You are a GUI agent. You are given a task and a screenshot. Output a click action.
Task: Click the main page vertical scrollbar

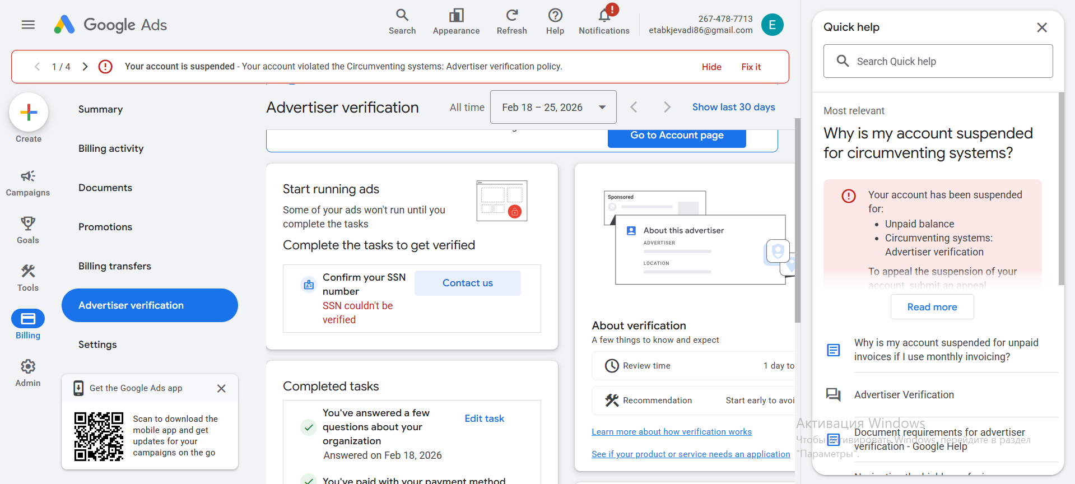coord(798,220)
